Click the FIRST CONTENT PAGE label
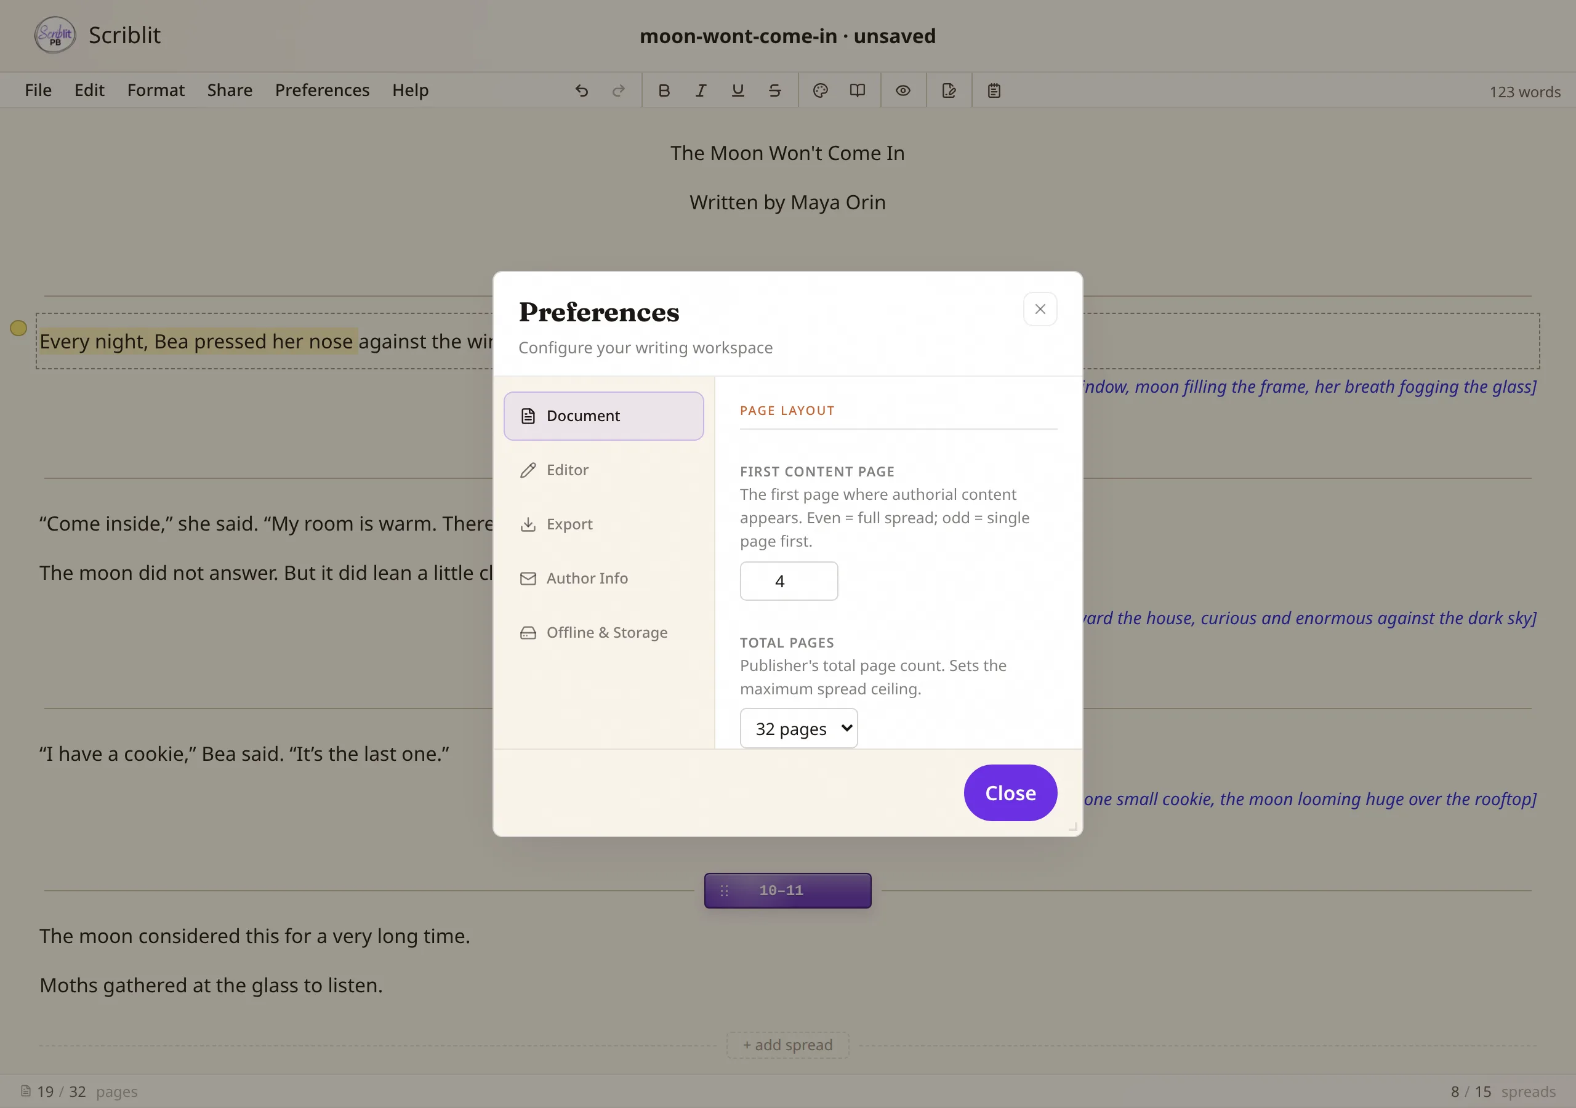Viewport: 1576px width, 1108px height. tap(817, 472)
